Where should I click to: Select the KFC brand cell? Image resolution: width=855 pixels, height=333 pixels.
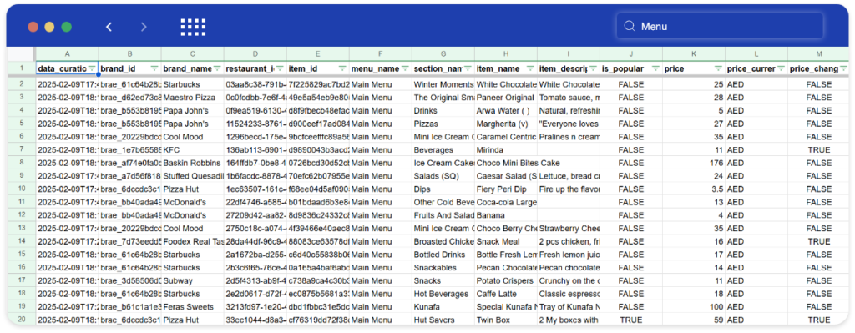[193, 150]
